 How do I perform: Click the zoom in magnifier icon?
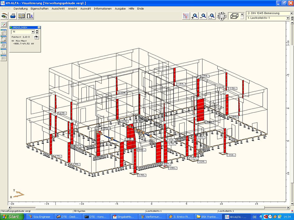tap(194, 16)
